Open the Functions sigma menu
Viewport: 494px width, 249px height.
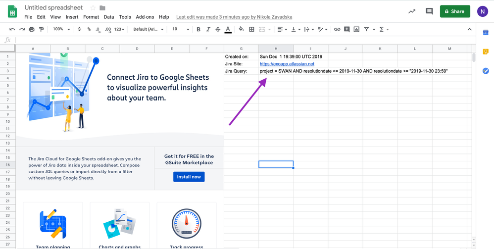384,29
